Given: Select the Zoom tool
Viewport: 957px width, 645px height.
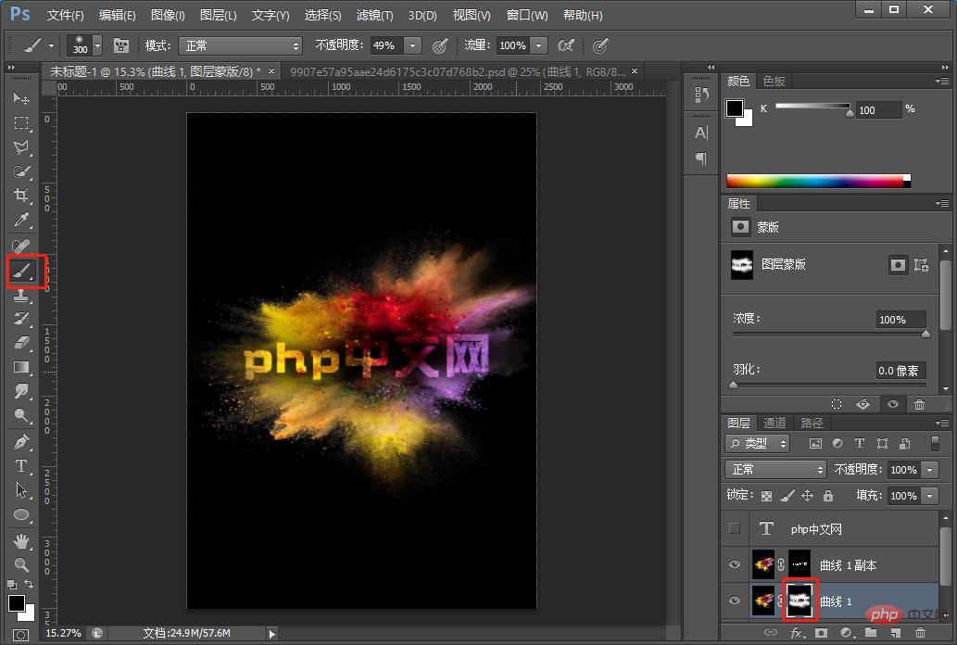Looking at the screenshot, I should point(21,564).
